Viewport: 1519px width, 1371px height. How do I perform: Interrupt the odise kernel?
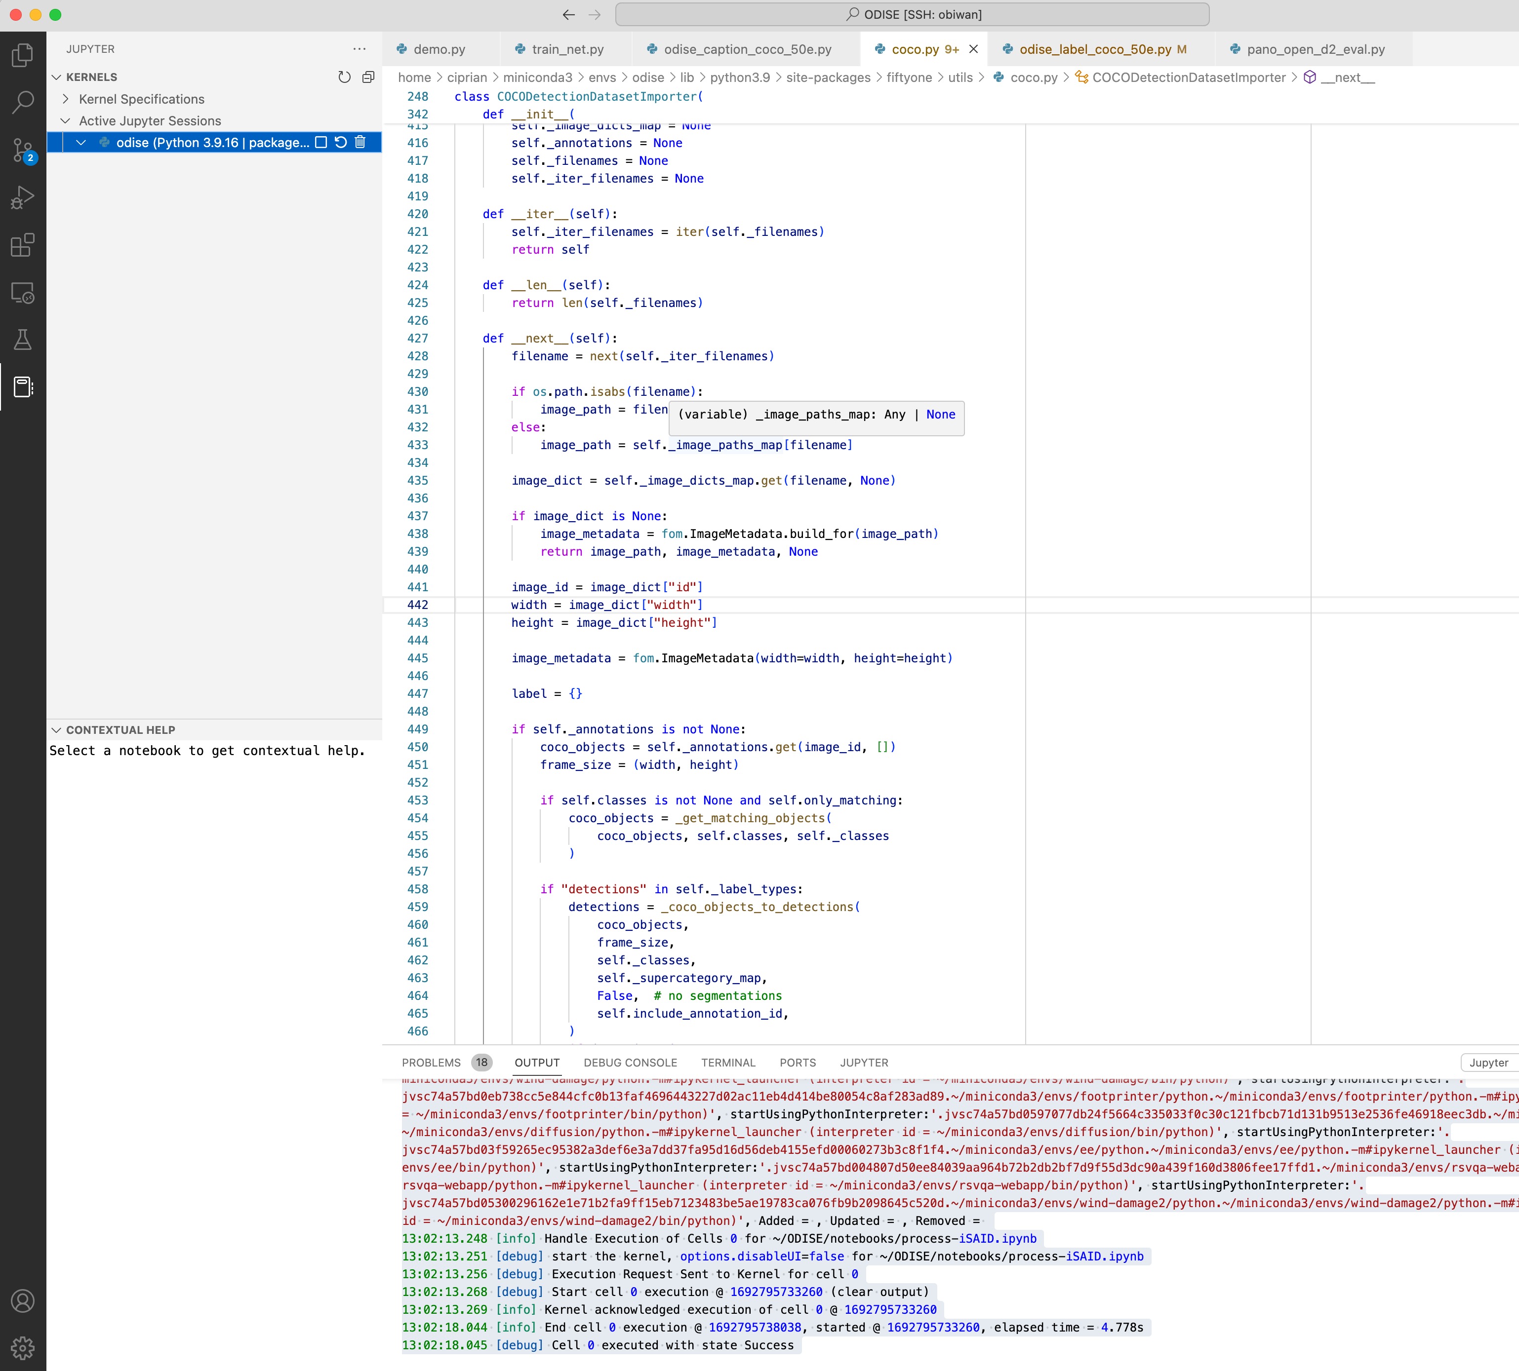320,142
